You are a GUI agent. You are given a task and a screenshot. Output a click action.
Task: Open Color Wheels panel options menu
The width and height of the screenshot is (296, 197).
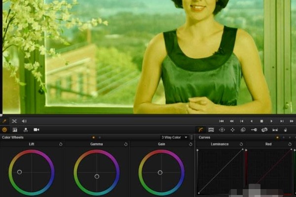tap(191, 137)
